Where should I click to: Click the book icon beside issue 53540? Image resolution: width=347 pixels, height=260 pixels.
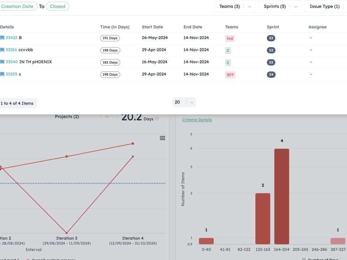click(2, 62)
